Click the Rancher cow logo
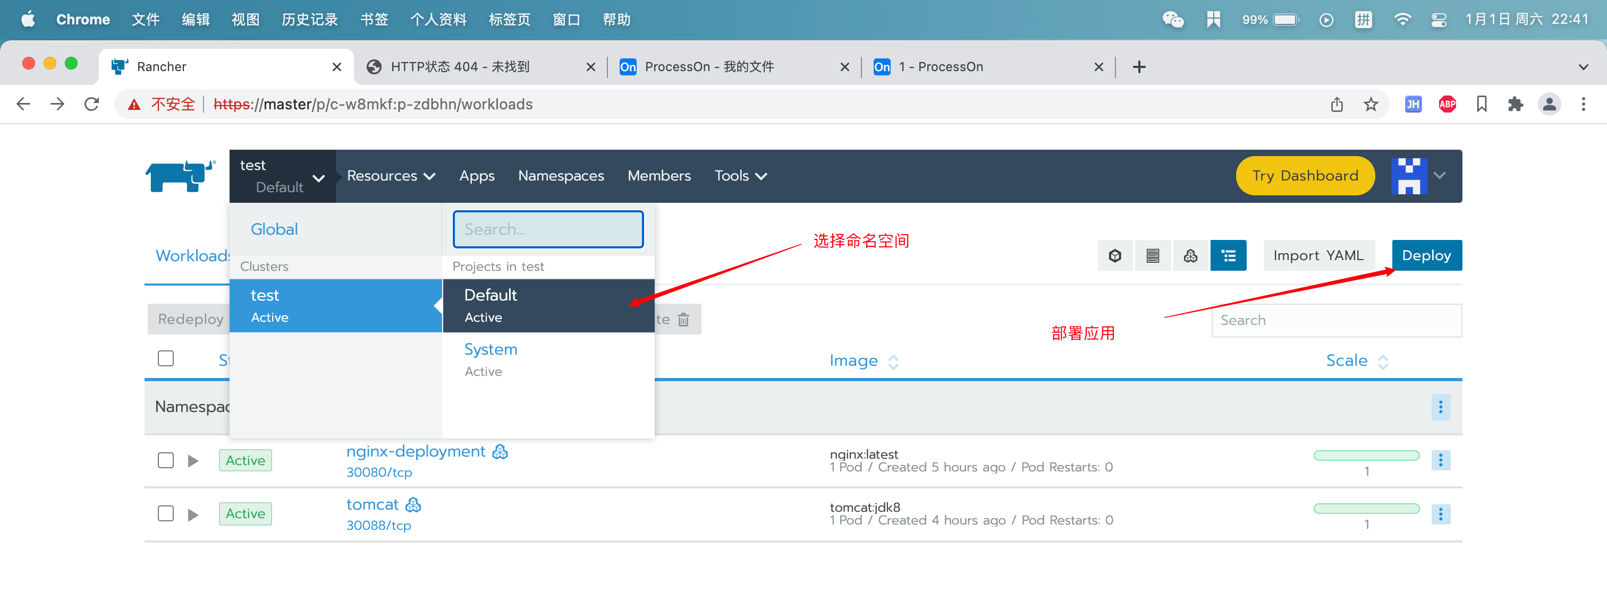Image resolution: width=1607 pixels, height=602 pixels. tap(180, 176)
